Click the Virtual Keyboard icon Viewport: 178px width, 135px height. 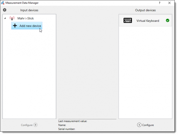click(128, 20)
